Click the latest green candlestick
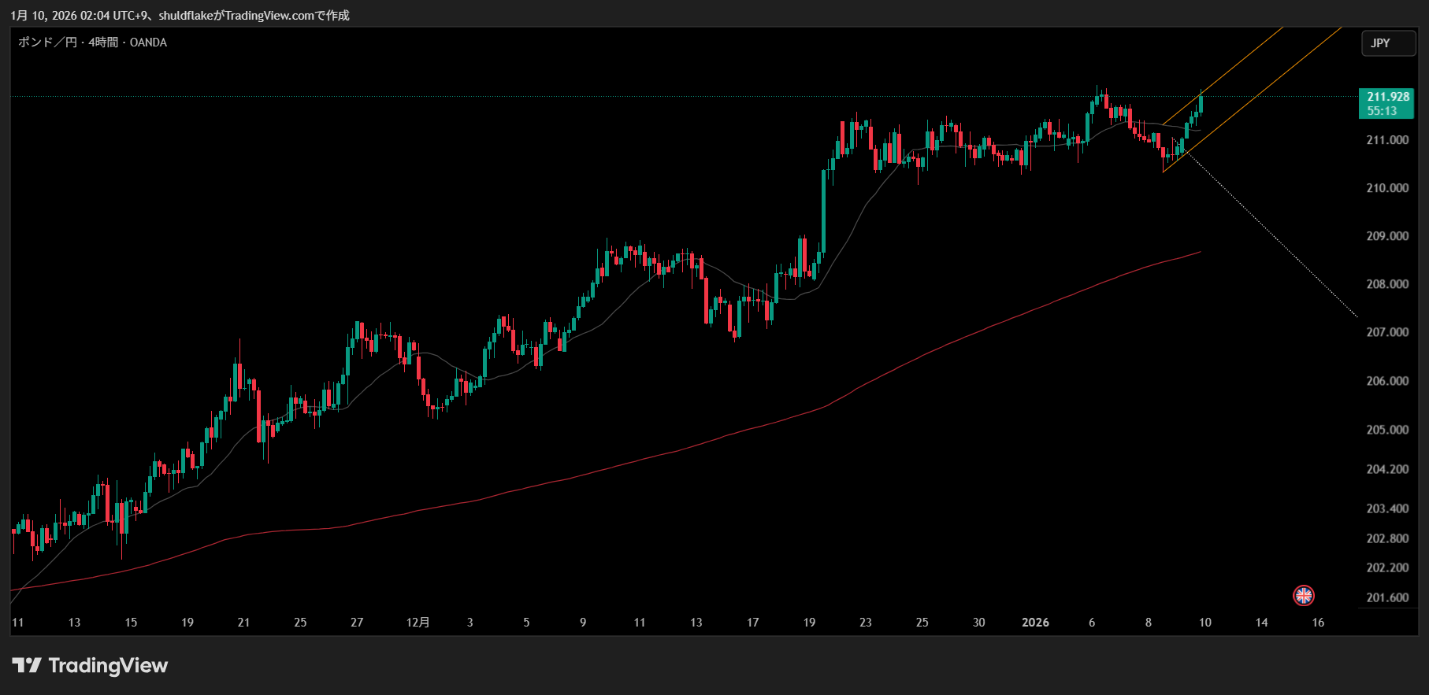This screenshot has width=1429, height=695. point(1201,103)
